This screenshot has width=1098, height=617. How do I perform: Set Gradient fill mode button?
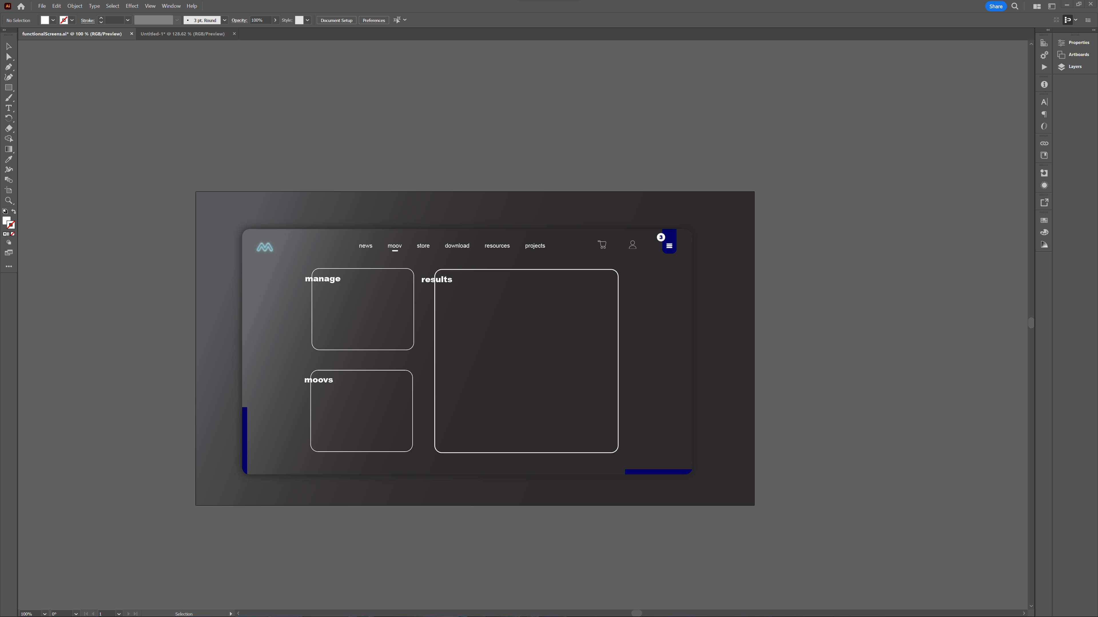coord(9,234)
